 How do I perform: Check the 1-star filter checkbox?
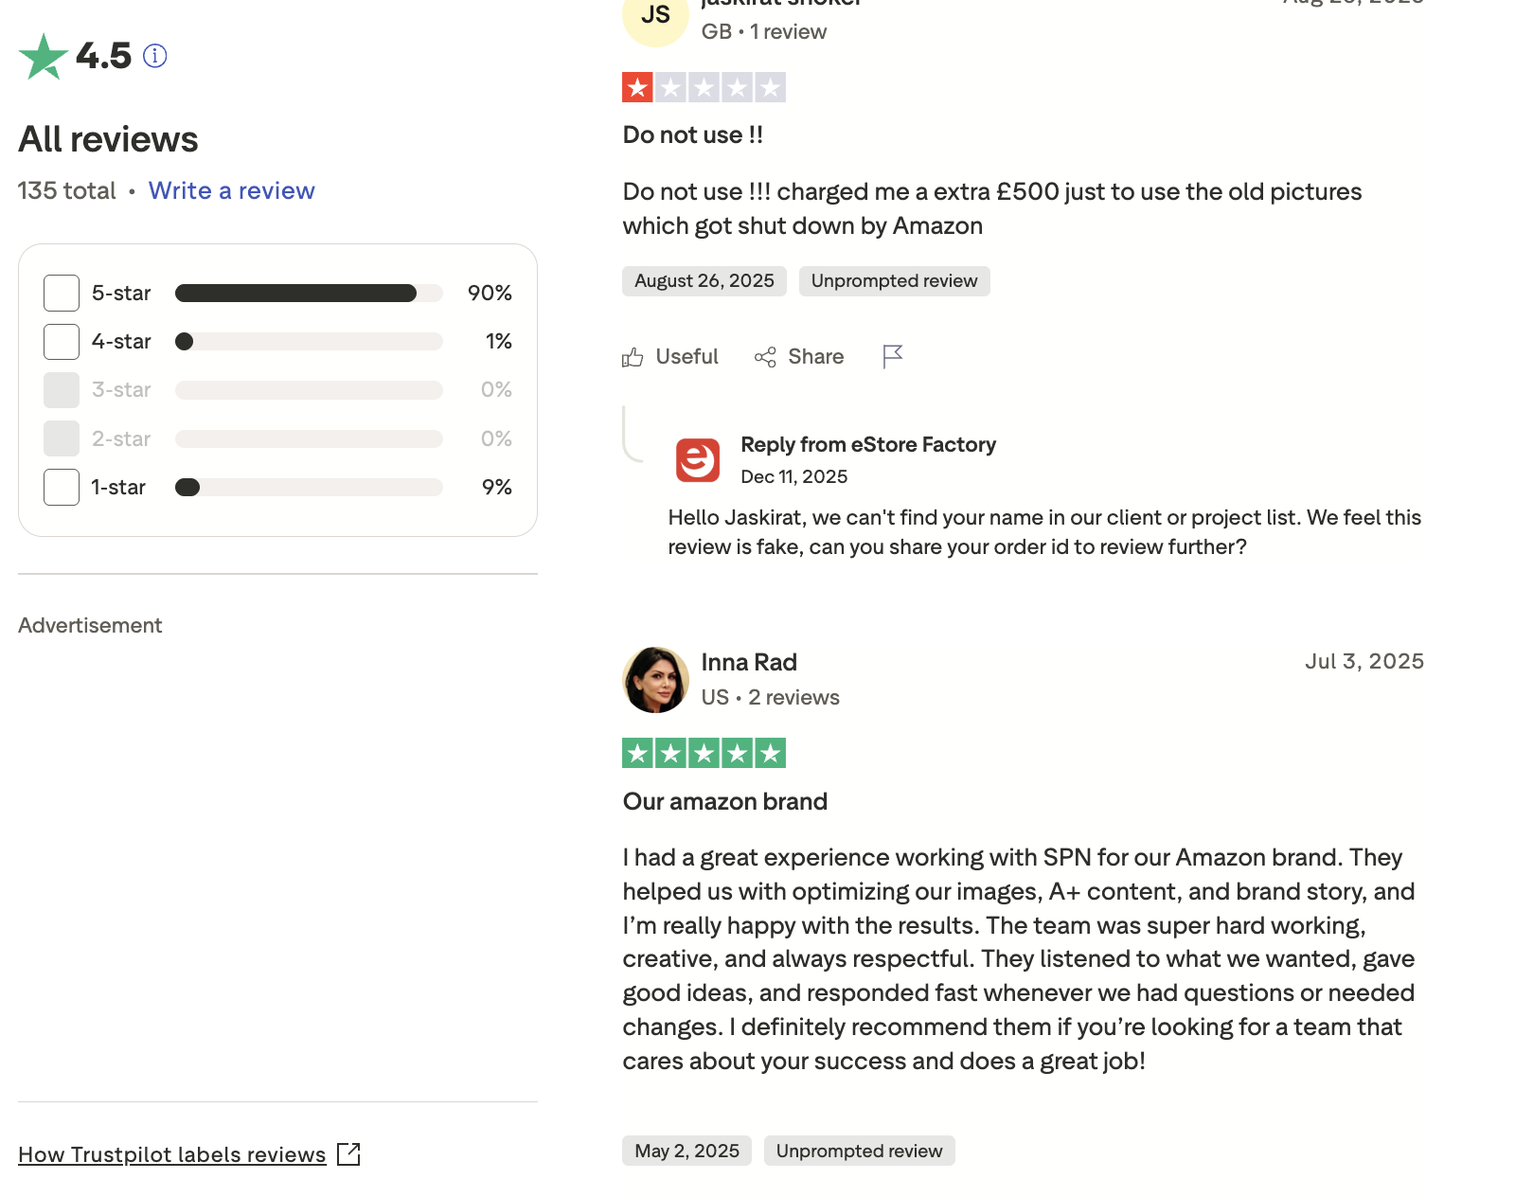[62, 487]
